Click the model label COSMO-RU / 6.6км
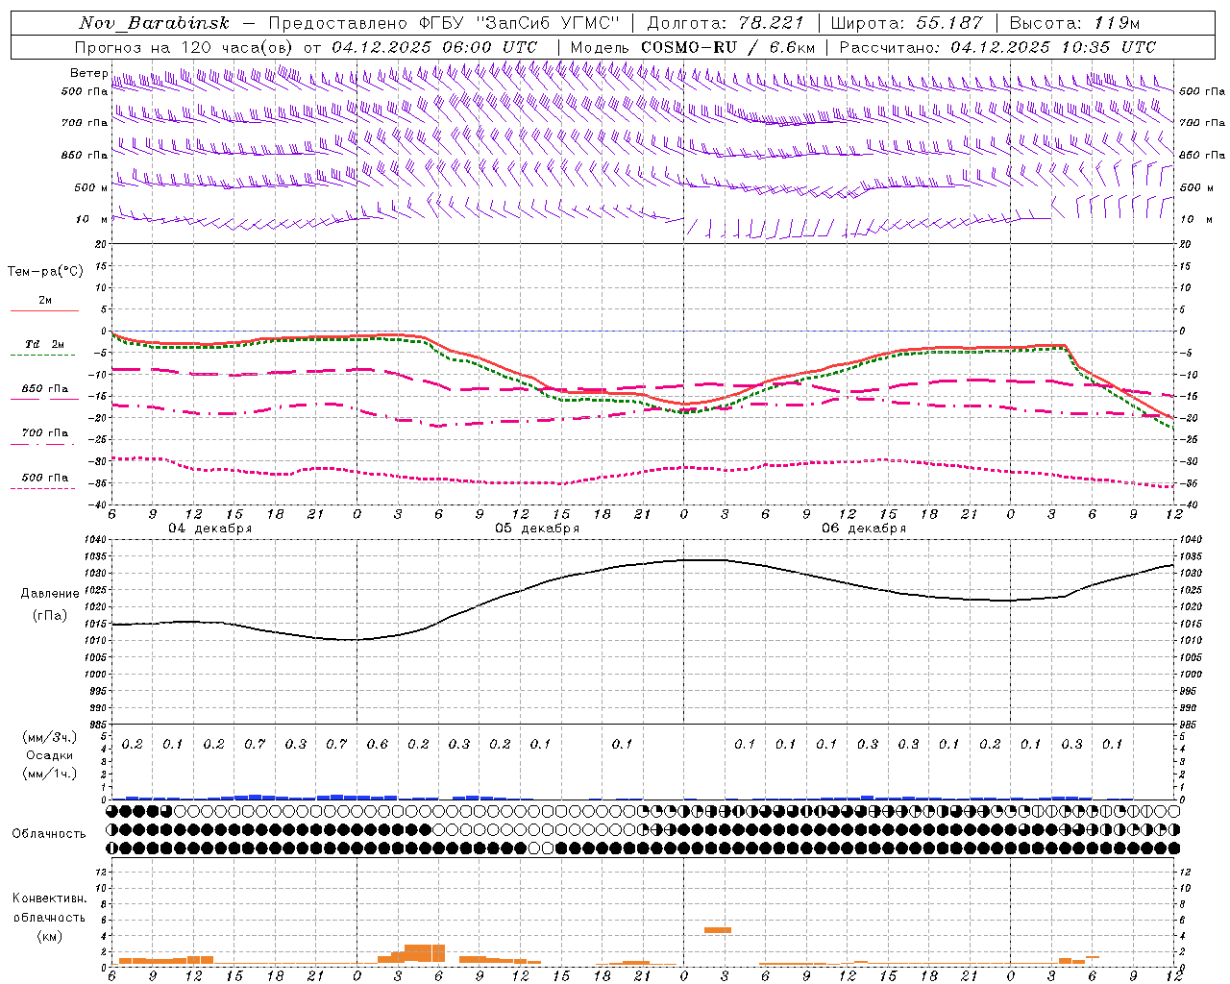The image size is (1230, 984). [x=728, y=47]
